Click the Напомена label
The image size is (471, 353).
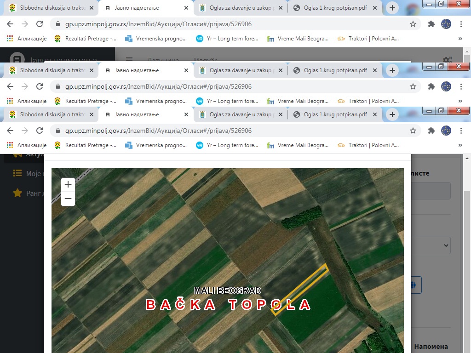(431, 347)
